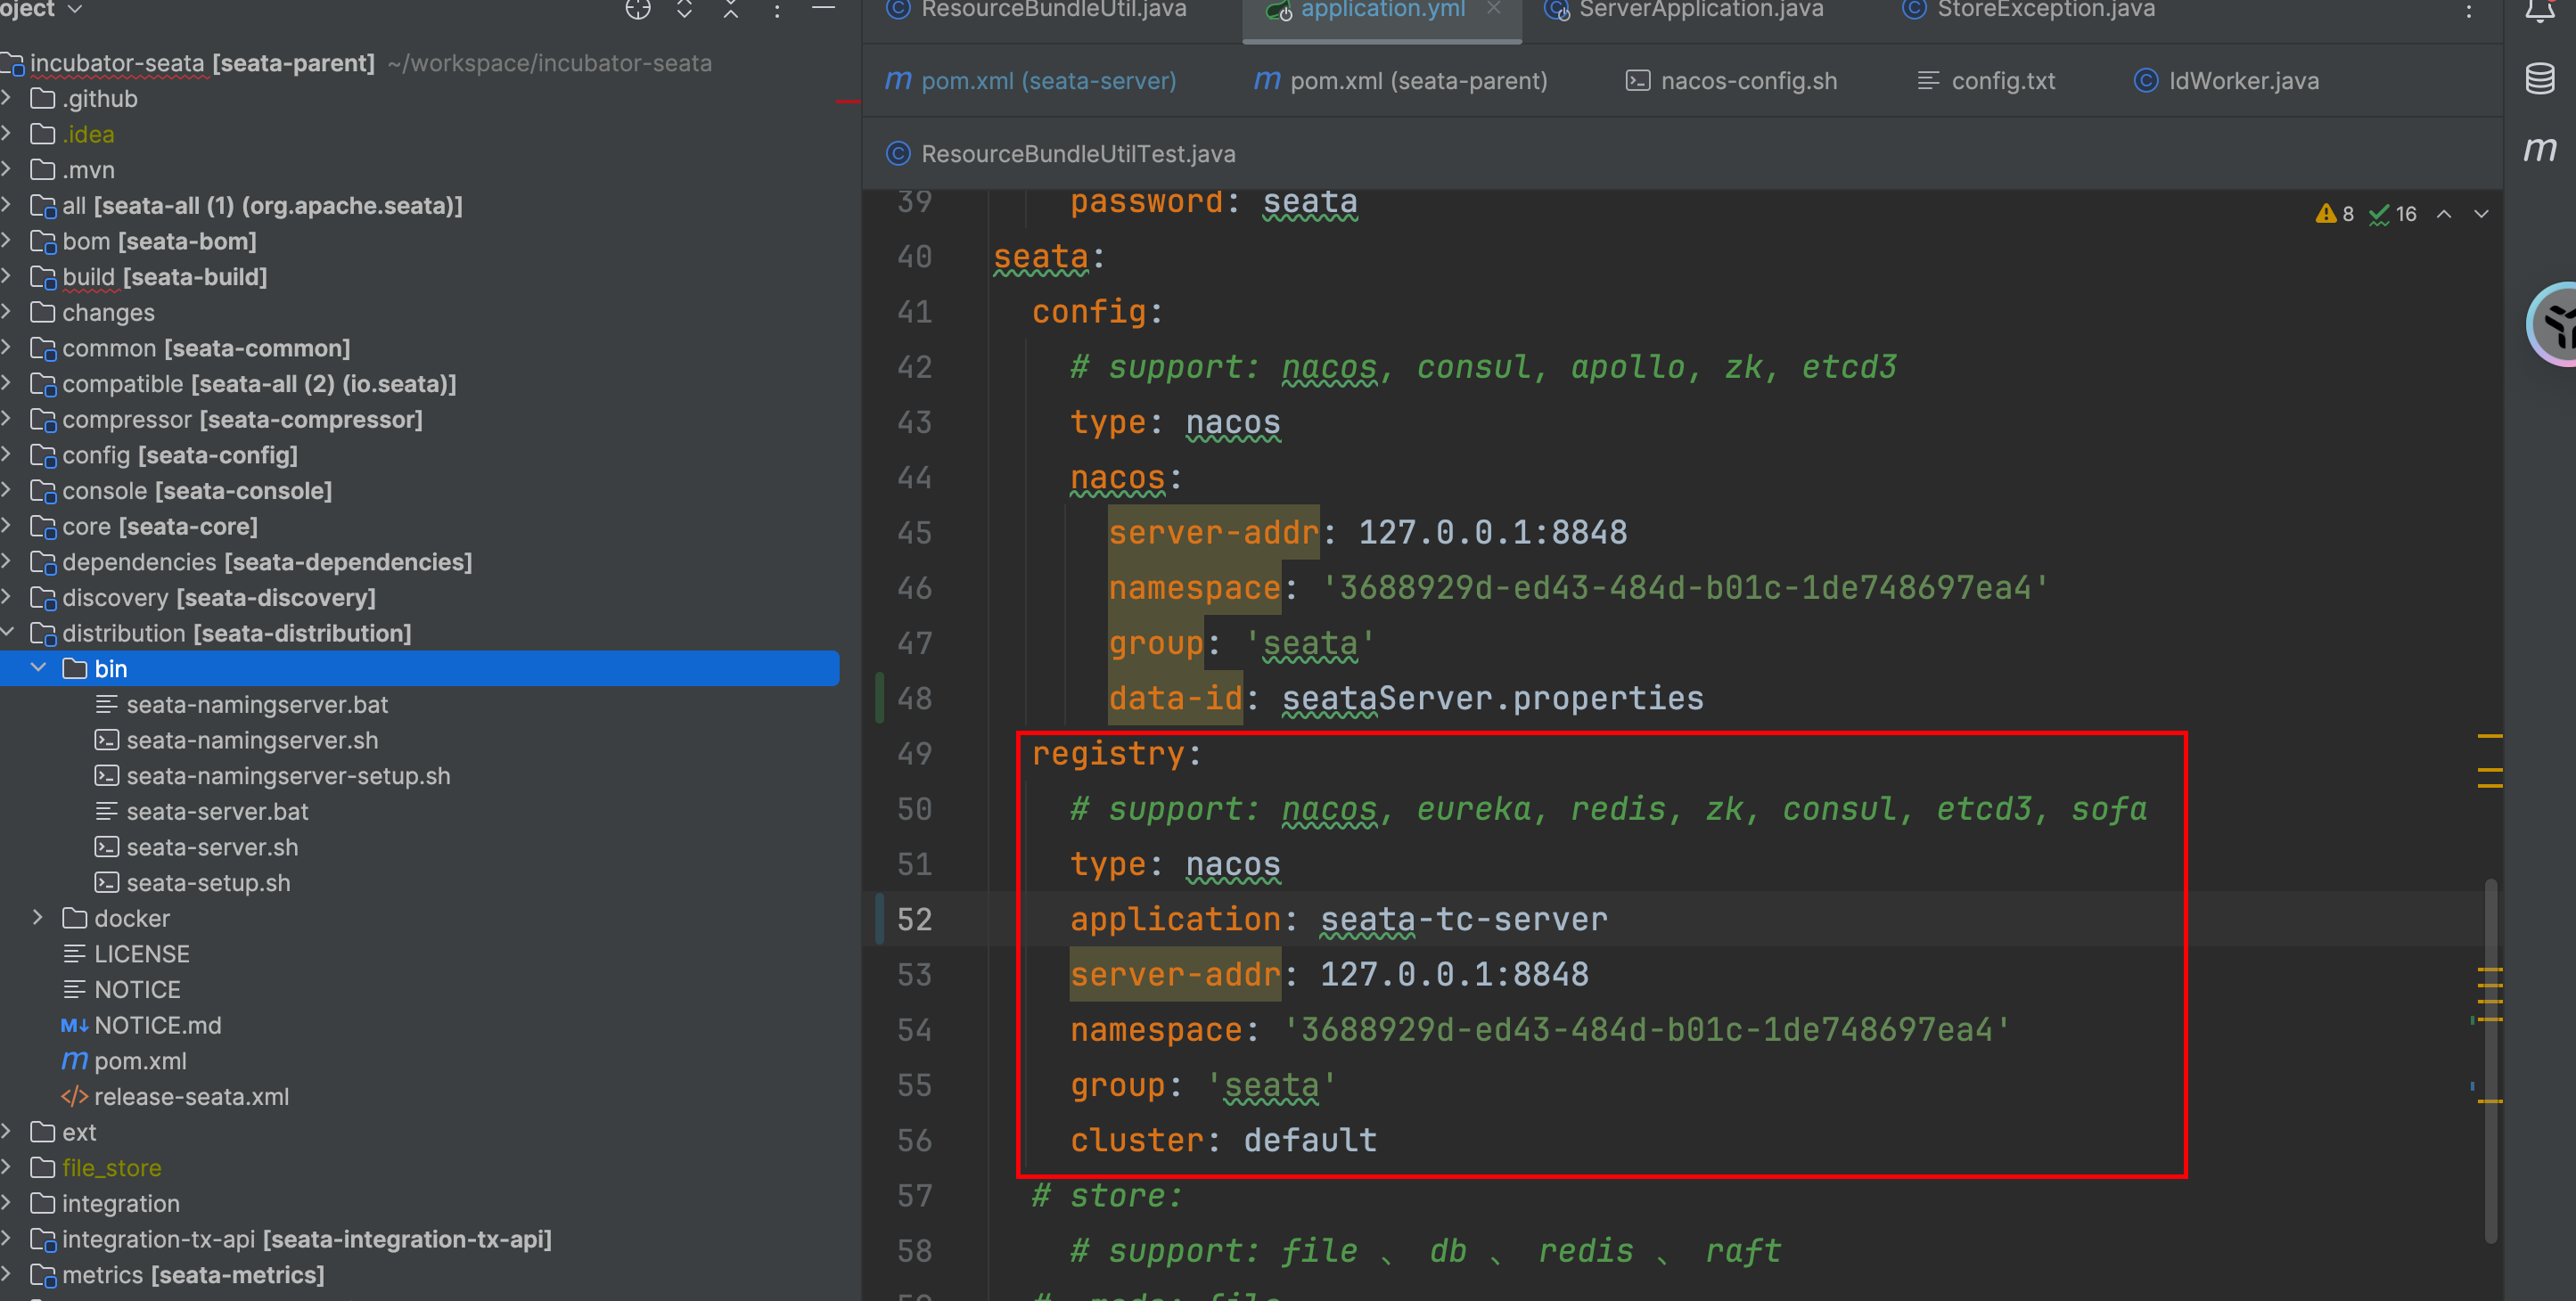Screen dimensions: 2576x1301
Task: Open editor tabs options menu (three dots)
Action: click(2469, 11)
